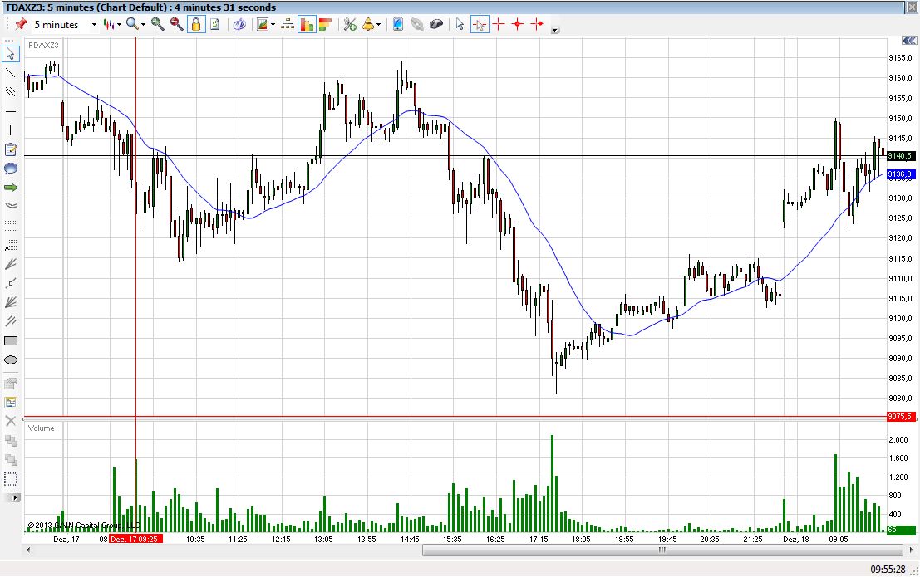920x577 pixels.
Task: Select the plain red crosshair cursor
Action: click(499, 24)
